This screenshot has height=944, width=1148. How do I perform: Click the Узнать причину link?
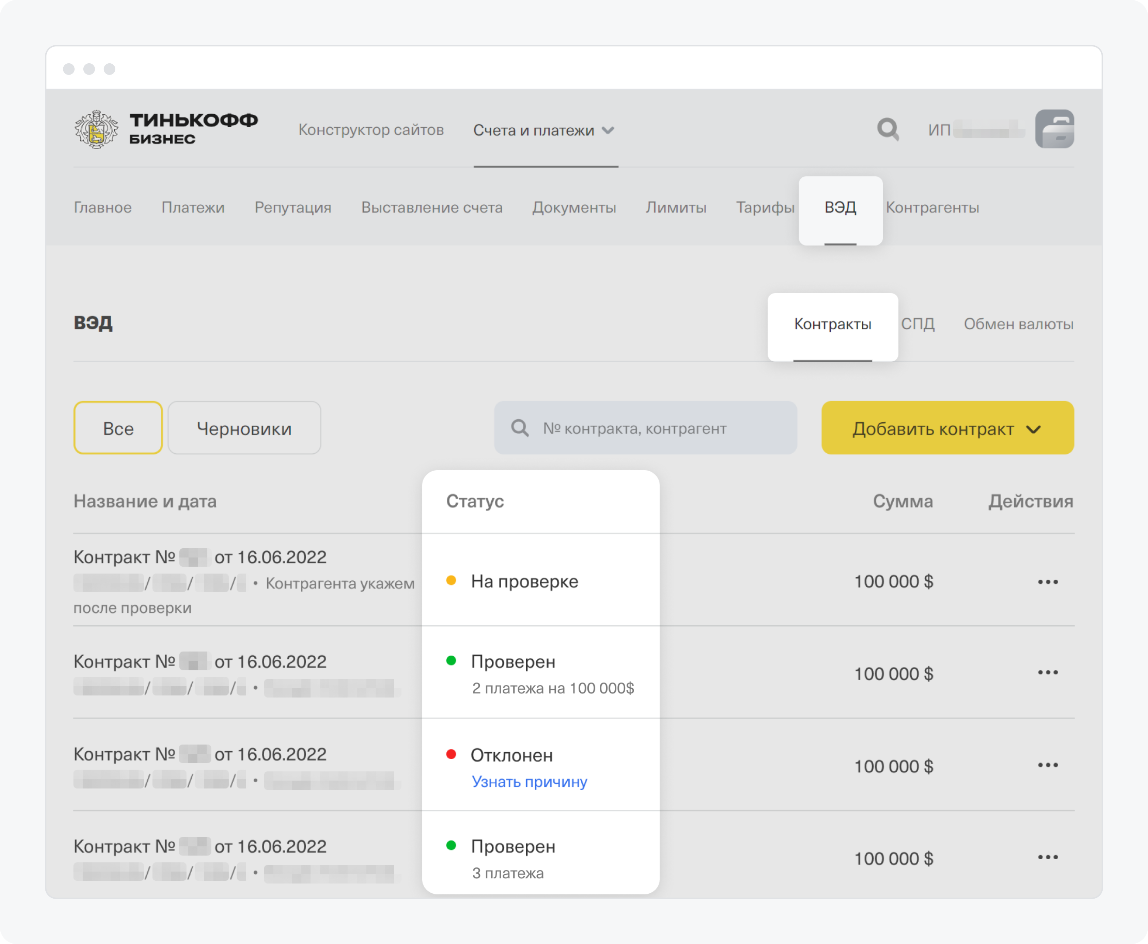coord(529,782)
